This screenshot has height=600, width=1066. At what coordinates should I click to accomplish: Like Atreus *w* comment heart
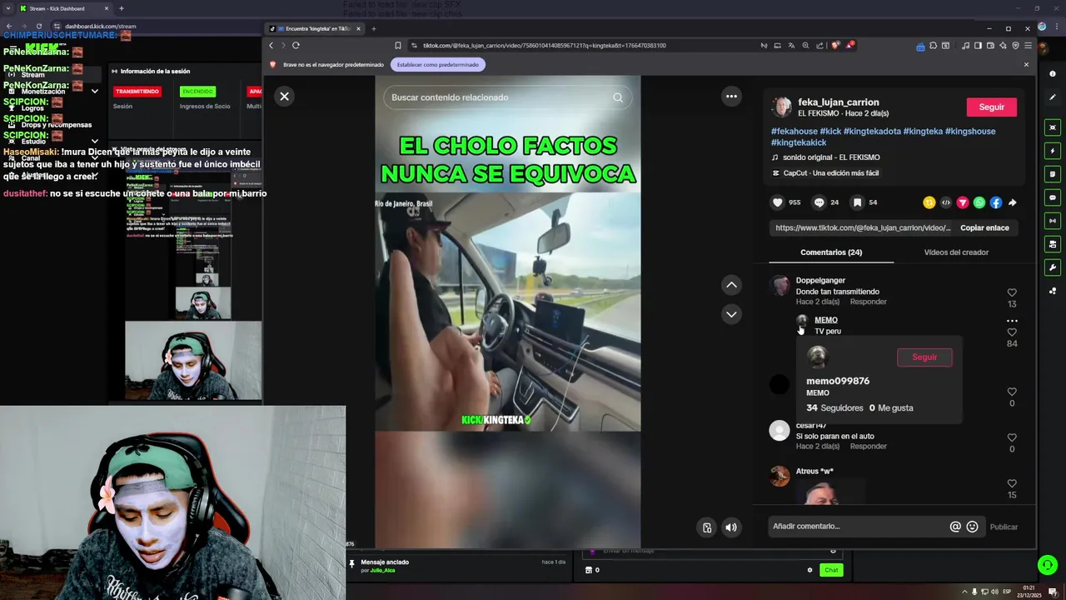click(1012, 483)
